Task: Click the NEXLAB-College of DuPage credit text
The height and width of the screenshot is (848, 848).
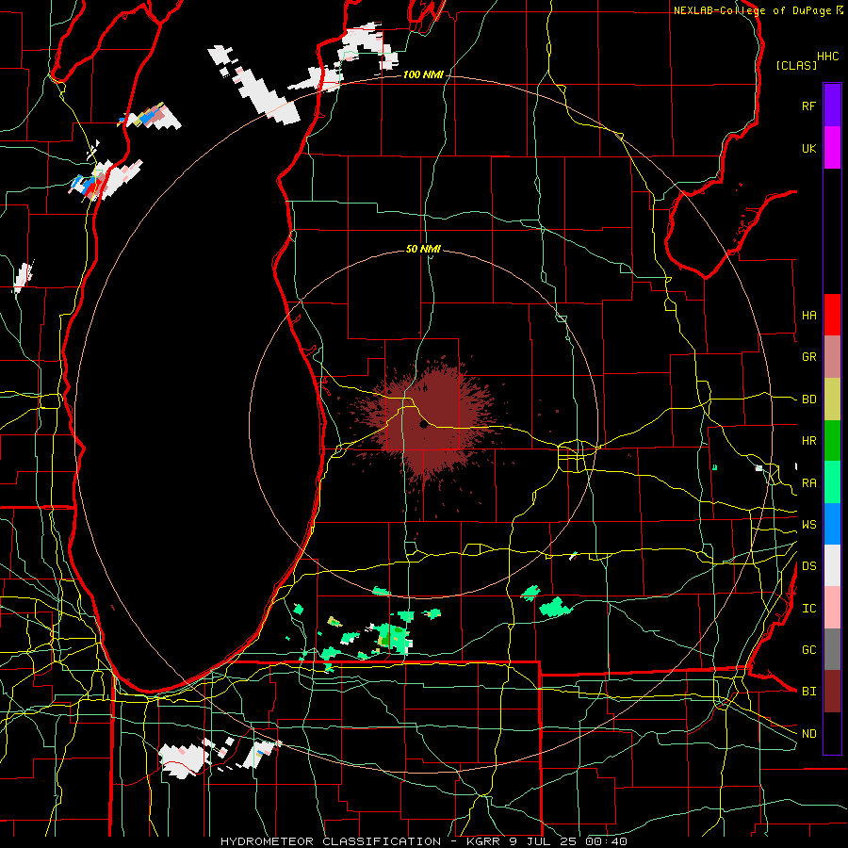Action: (x=753, y=10)
